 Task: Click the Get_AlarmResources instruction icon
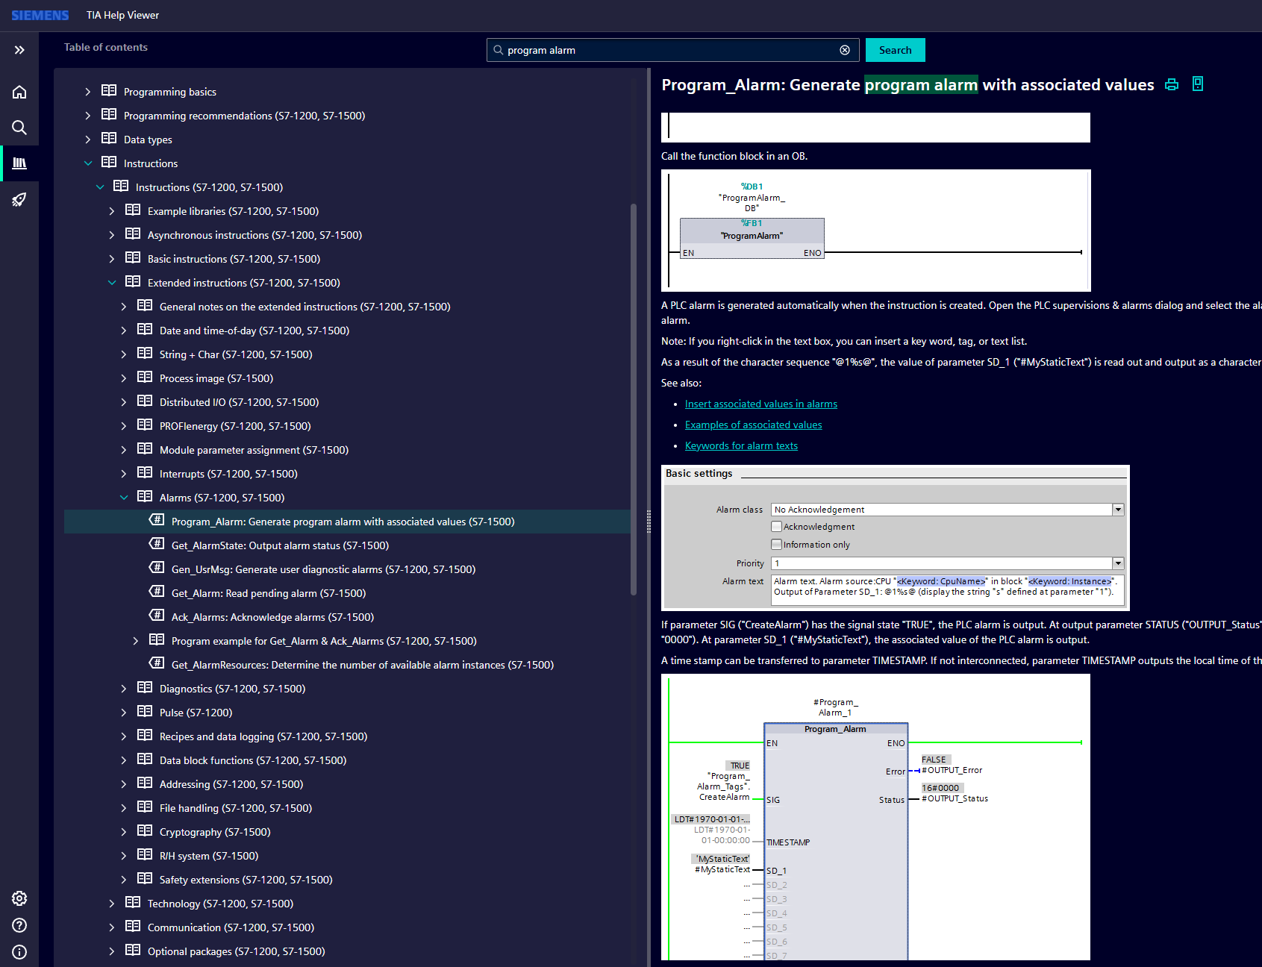[x=157, y=664]
